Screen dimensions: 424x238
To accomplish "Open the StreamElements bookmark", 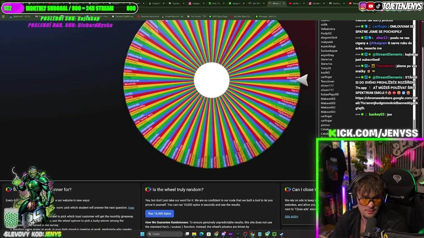I will tap(172, 17).
